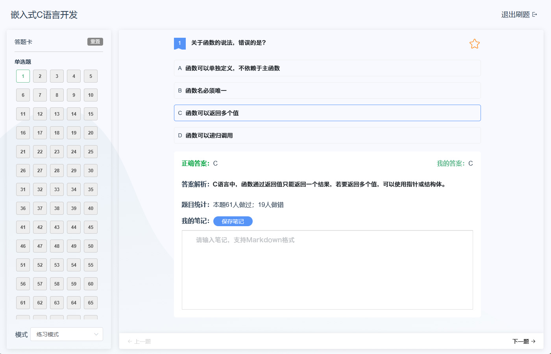Jump to question 2 in answer card

coord(40,76)
